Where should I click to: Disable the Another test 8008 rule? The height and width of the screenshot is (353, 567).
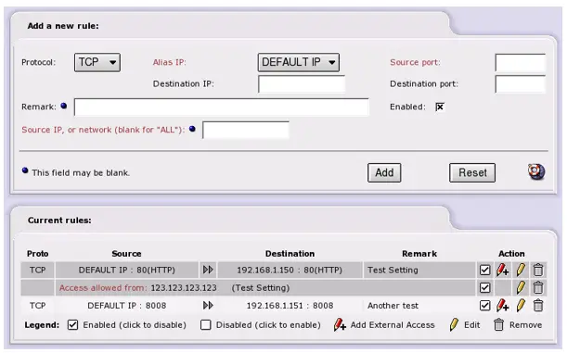pyautogui.click(x=485, y=306)
